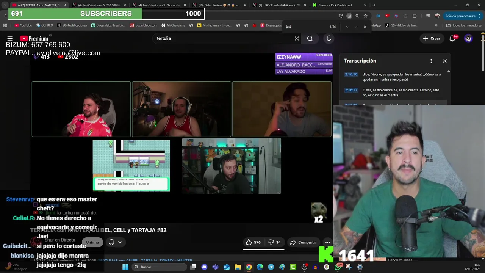Switch to the Friede X tab
Screen dimensions: 485x273
coord(279,5)
